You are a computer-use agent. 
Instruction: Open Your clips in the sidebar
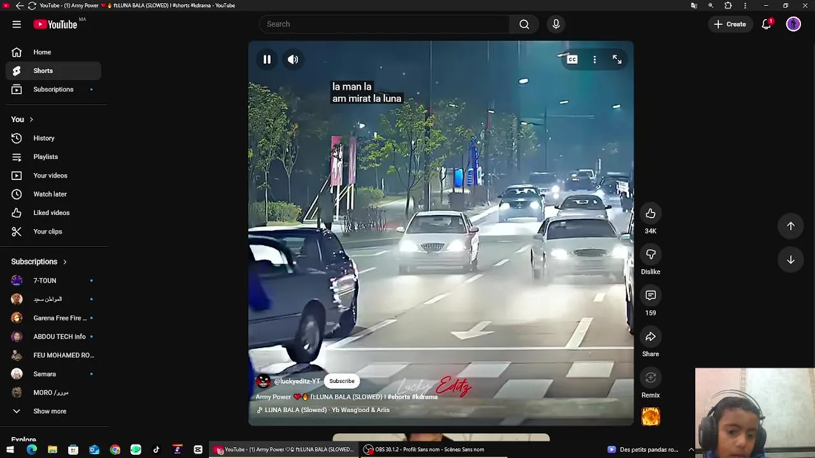(53, 232)
